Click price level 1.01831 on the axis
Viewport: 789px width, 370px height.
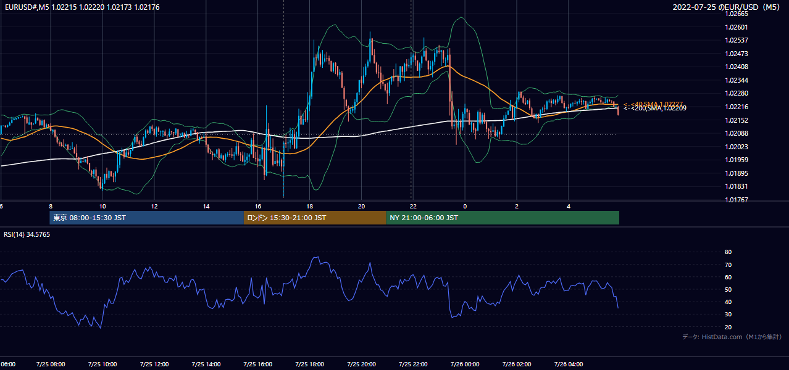[x=736, y=186]
